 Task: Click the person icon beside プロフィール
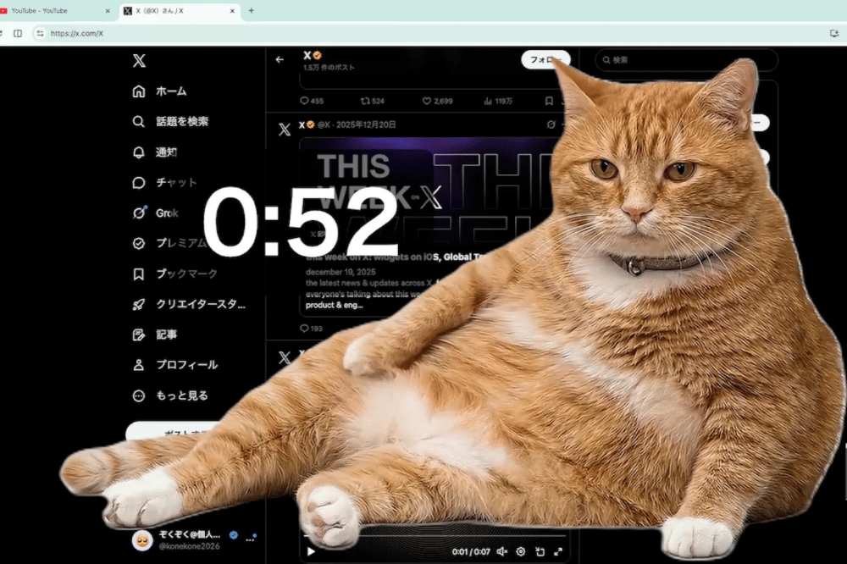139,365
